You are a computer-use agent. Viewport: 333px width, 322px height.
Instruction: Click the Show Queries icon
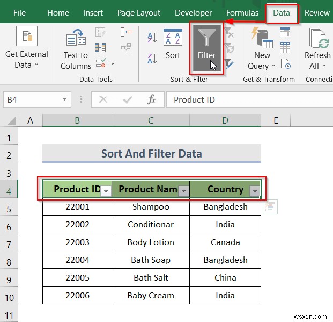[285, 32]
